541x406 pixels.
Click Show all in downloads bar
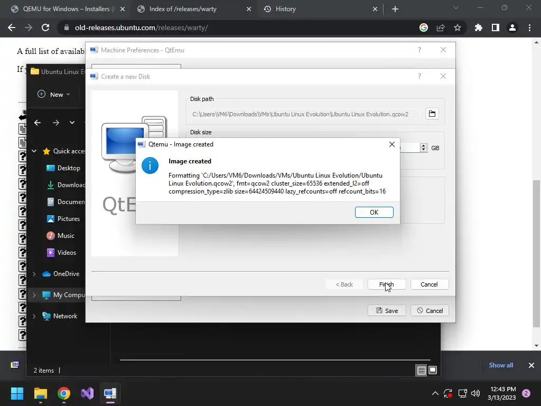click(501, 365)
